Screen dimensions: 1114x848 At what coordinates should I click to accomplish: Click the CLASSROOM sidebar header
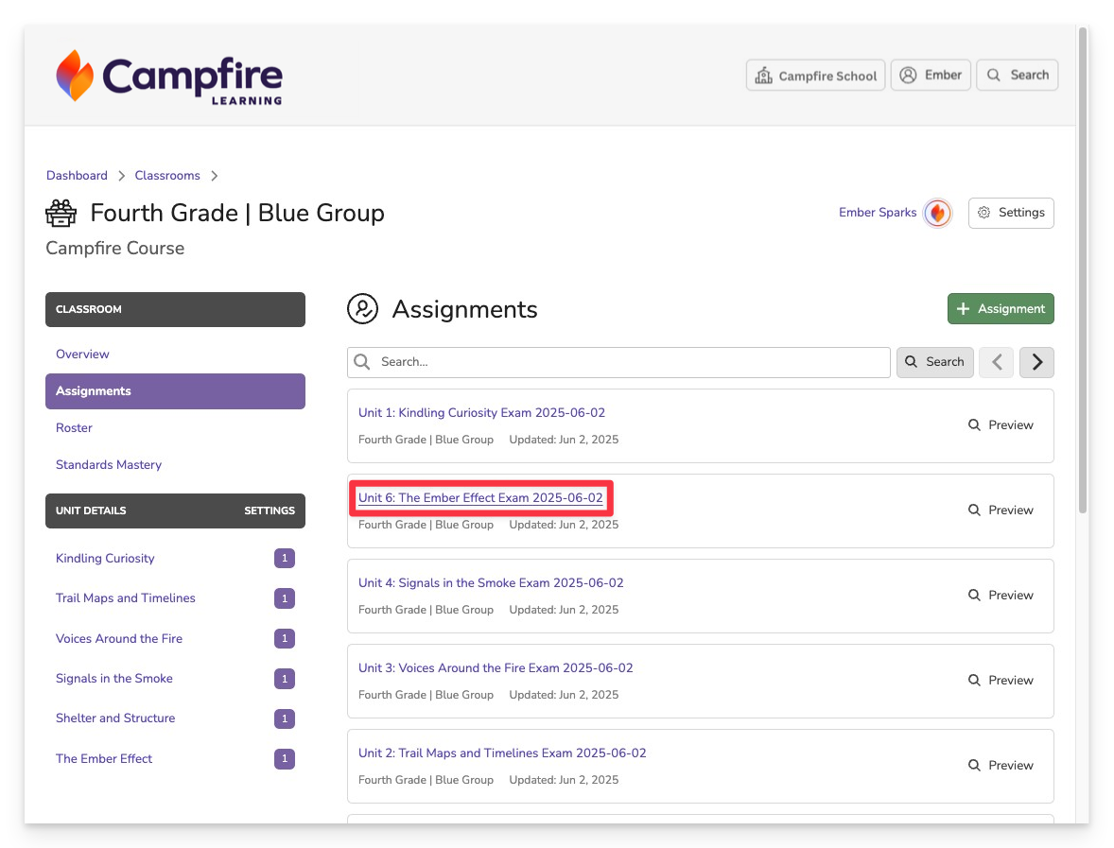pos(176,310)
